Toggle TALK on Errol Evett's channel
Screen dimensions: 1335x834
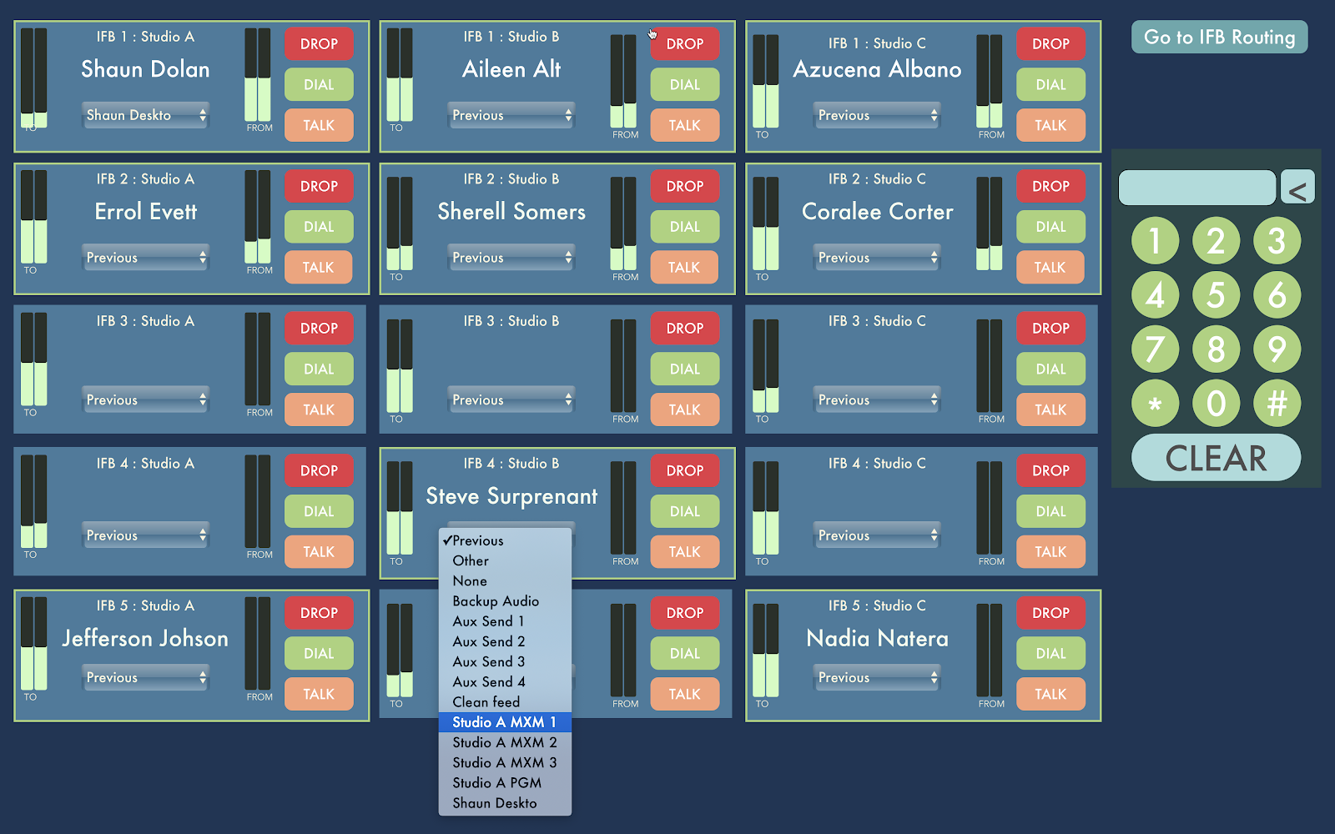coord(319,267)
